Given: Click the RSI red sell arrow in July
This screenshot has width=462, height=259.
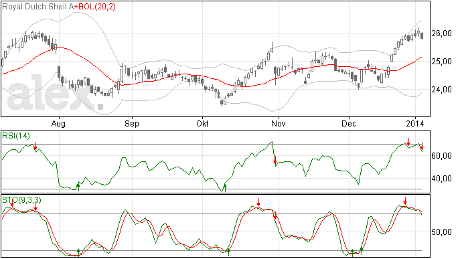Looking at the screenshot, I should [35, 146].
